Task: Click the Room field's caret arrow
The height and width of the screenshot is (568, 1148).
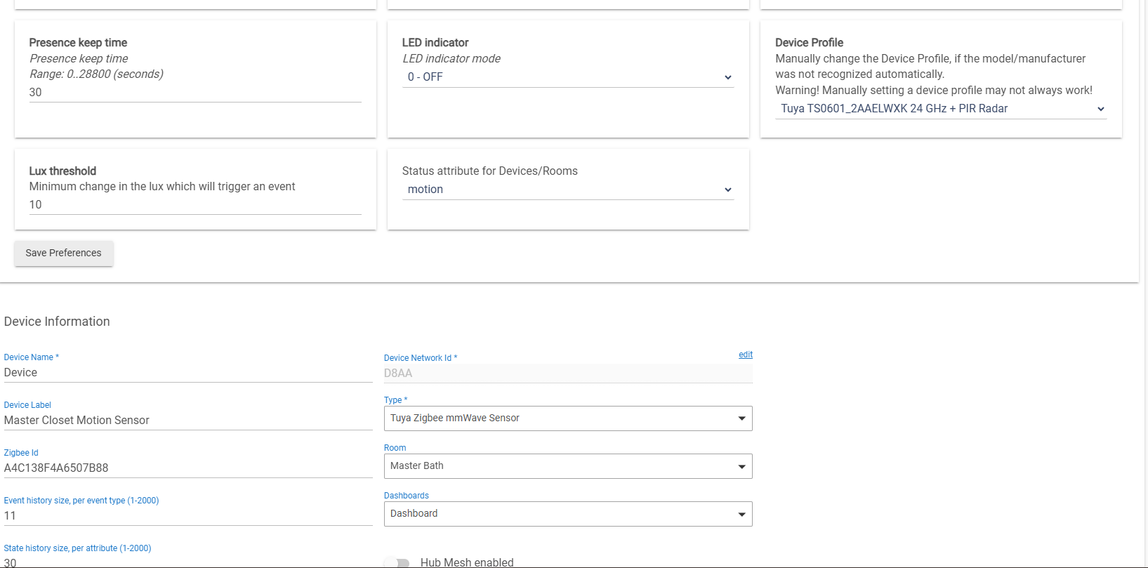Action: pos(741,466)
